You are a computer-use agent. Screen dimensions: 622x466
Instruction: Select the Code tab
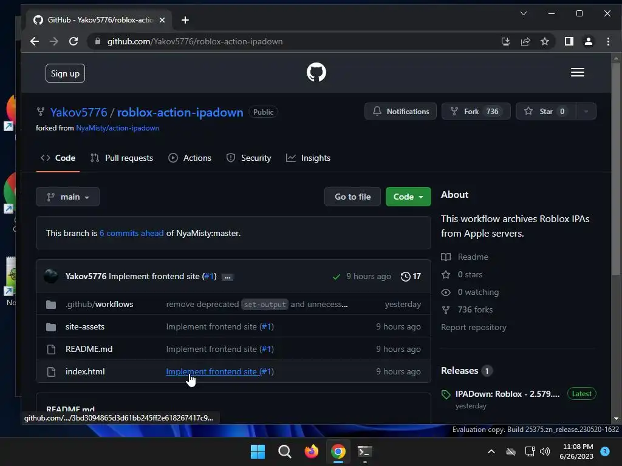58,158
